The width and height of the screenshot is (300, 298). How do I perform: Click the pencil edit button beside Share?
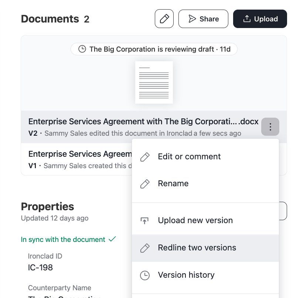(164, 19)
